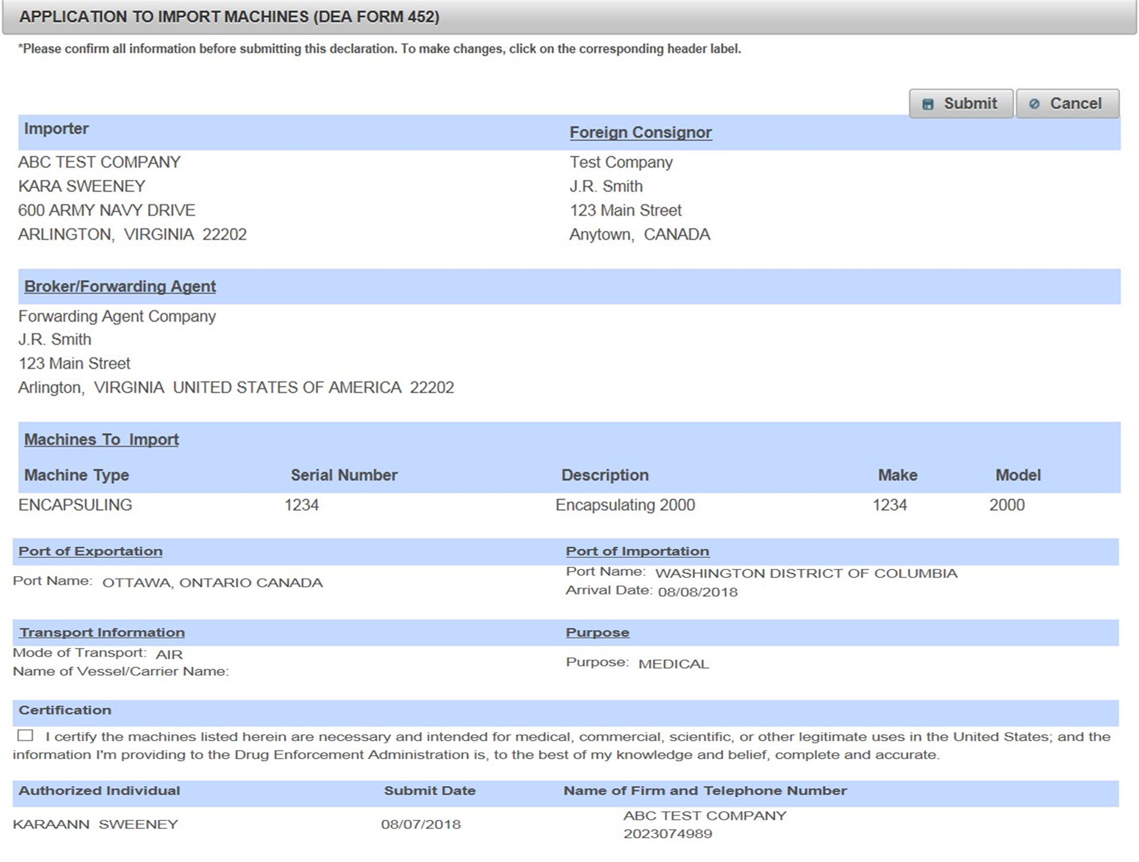Click the Importer section header
1139x862 pixels.
[x=56, y=129]
